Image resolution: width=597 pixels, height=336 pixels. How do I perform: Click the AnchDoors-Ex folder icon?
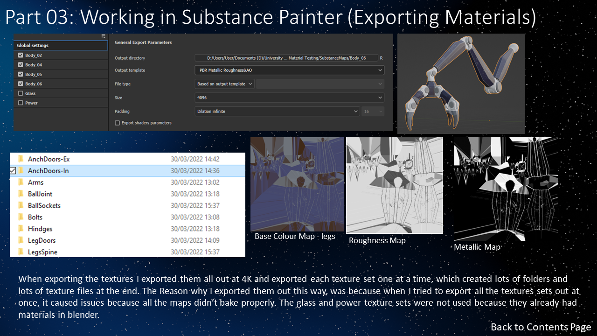(21, 159)
